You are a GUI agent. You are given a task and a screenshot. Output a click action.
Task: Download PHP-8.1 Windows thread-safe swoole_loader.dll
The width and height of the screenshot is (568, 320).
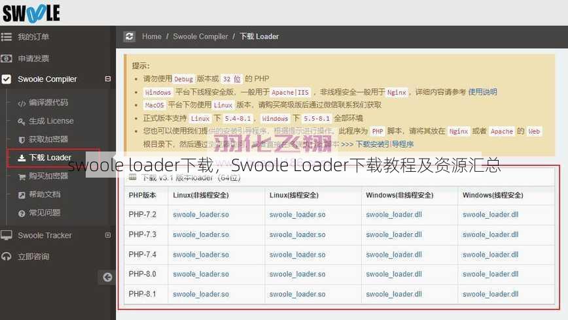click(x=491, y=295)
